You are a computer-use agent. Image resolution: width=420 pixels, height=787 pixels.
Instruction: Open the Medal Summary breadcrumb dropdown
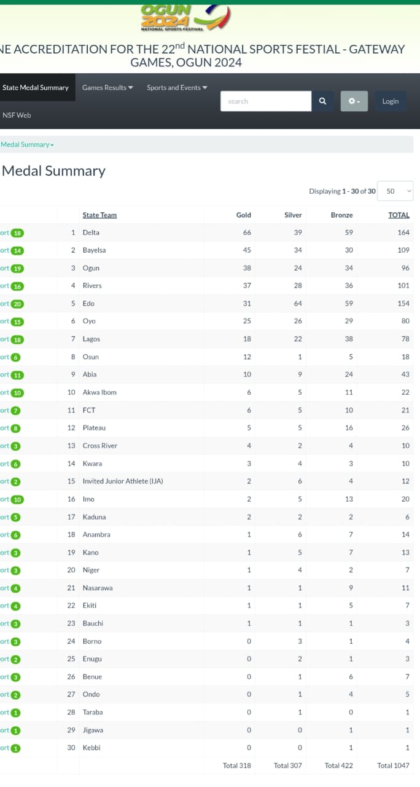tap(27, 144)
